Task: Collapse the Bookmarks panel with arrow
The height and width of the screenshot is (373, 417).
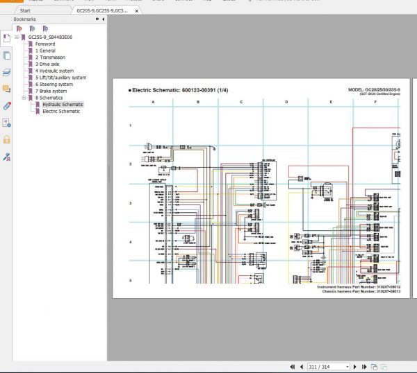Action: 103,19
